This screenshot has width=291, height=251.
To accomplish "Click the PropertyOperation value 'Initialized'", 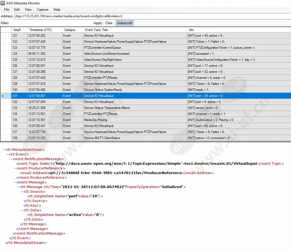I will click(172, 187).
